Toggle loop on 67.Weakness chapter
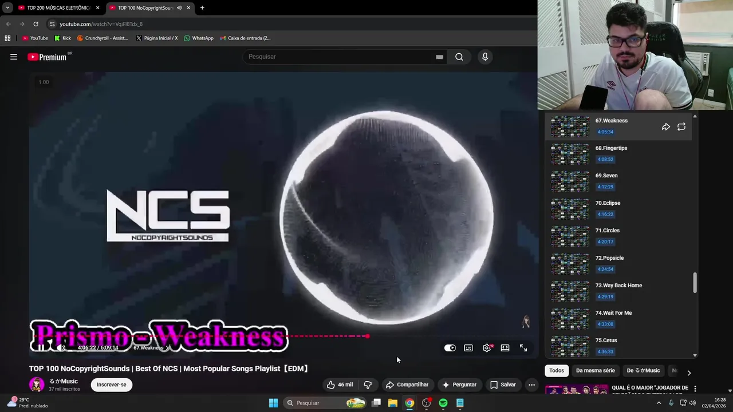This screenshot has width=733, height=412. [681, 127]
